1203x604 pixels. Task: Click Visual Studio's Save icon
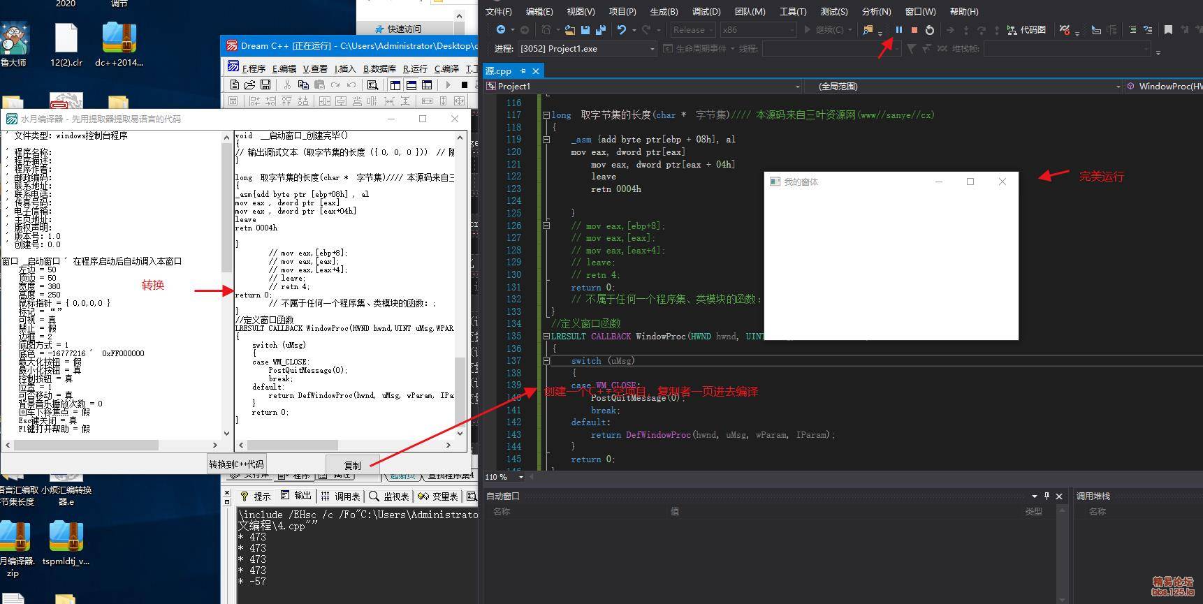[585, 30]
